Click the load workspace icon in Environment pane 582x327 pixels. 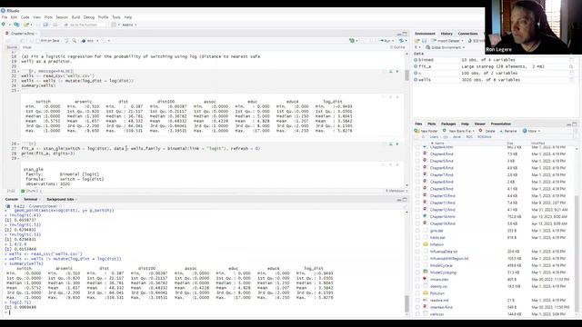click(x=417, y=41)
